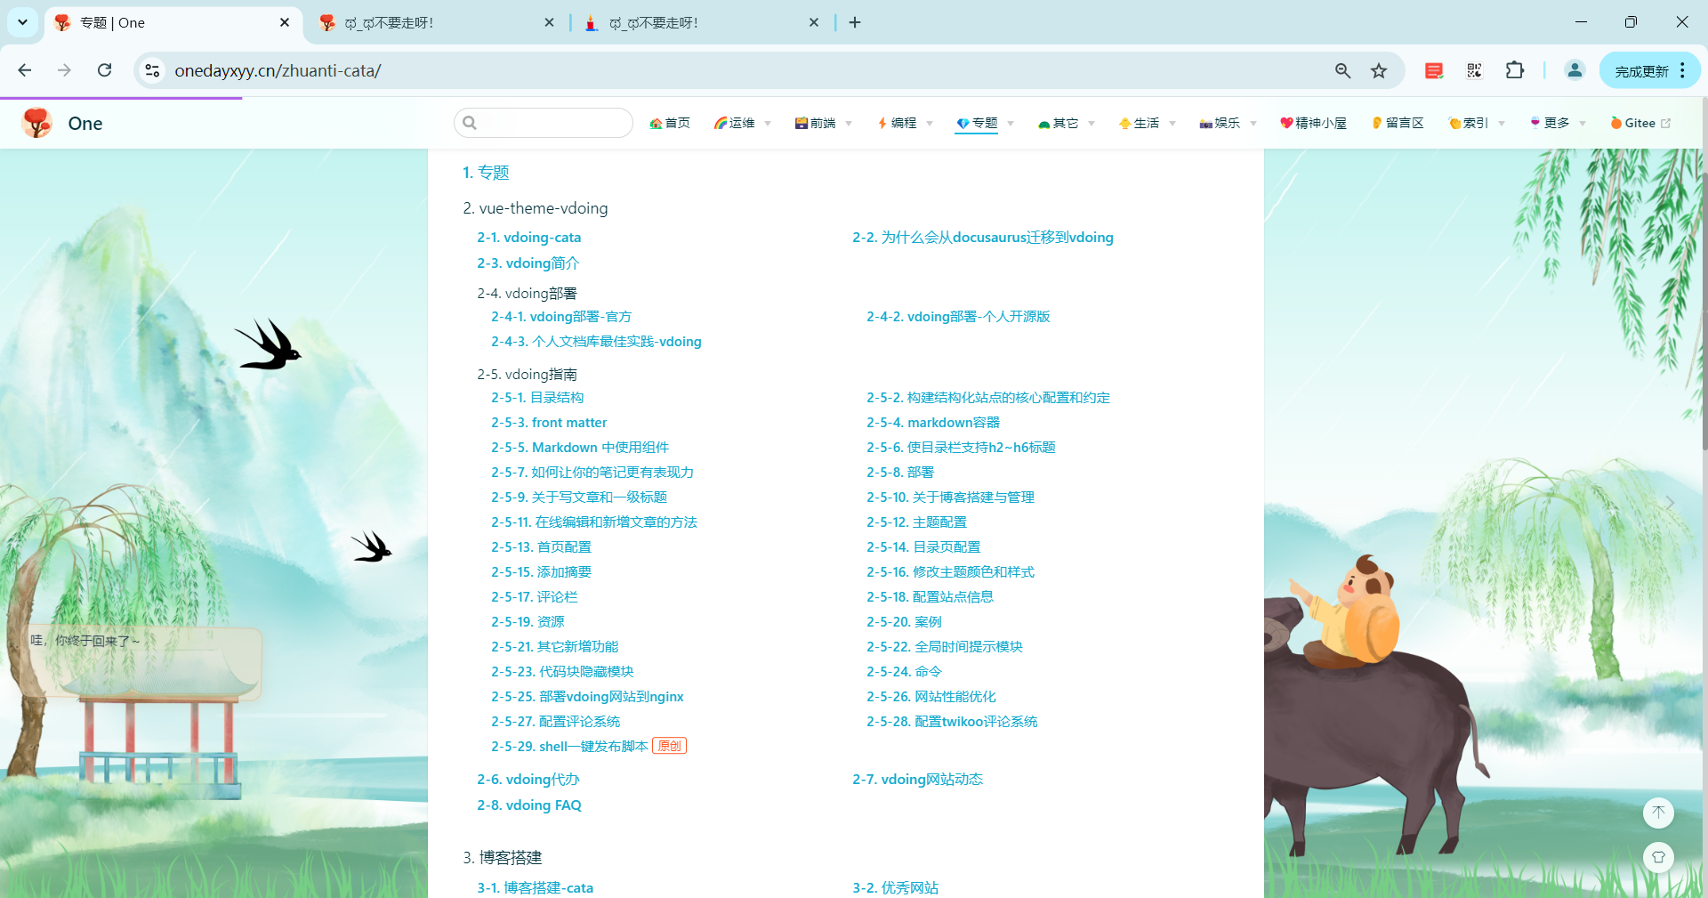This screenshot has width=1708, height=898.
Task: Open 2-7. vdoing网站动态 link
Action: (917, 780)
